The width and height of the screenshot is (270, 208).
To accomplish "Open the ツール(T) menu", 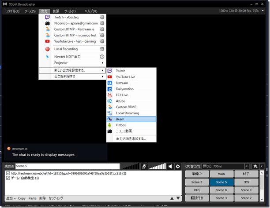I will pyautogui.click(x=70, y=11).
